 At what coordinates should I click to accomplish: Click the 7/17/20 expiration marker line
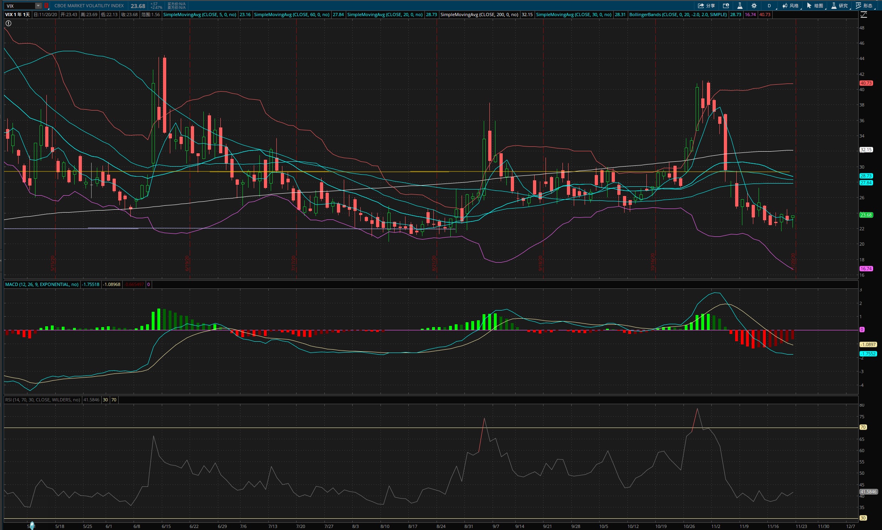click(x=296, y=149)
